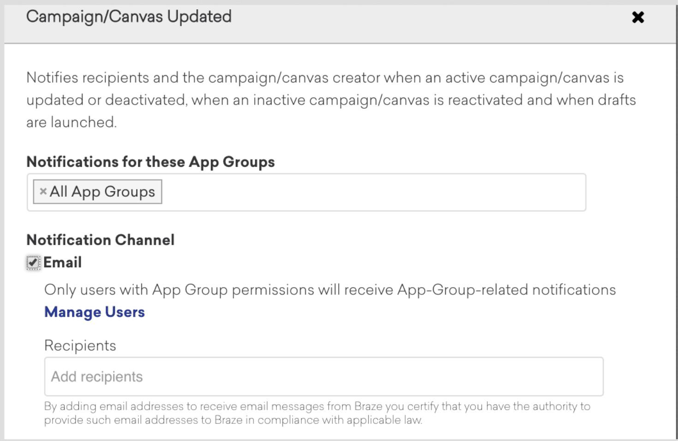Click the 'updated or deactivated' description line
678x441 pixels.
coord(330,100)
